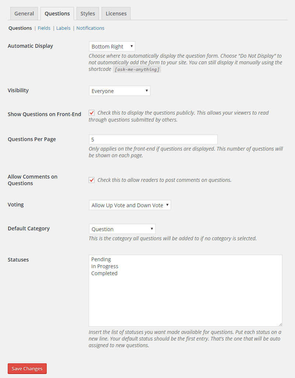Go to the Fields sub-section link

pos(44,28)
